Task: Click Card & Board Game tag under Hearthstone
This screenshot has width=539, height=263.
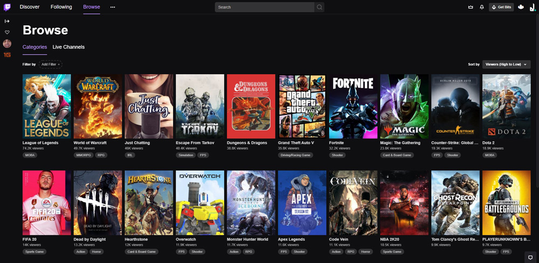Action: click(142, 252)
